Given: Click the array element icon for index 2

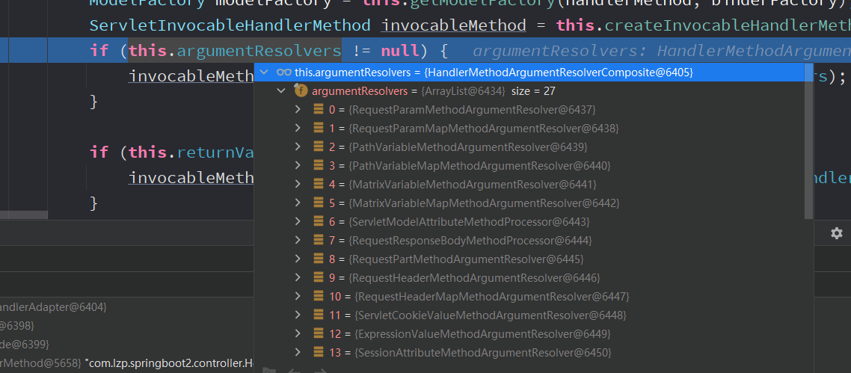Looking at the screenshot, I should (x=319, y=147).
